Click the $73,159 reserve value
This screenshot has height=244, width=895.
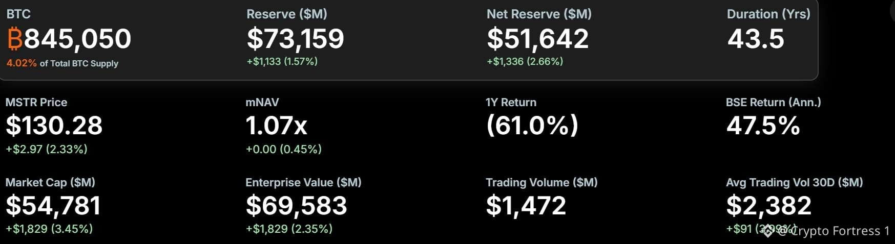pyautogui.click(x=295, y=39)
